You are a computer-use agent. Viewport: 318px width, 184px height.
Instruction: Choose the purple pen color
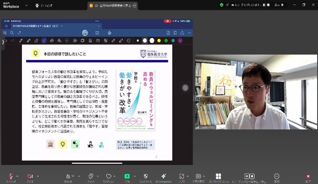click(x=180, y=41)
